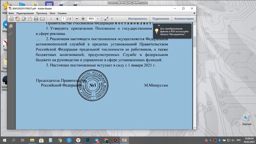Expand the small toolbar options arrow
Screen dimensions: 256x144
tap(112, 19)
